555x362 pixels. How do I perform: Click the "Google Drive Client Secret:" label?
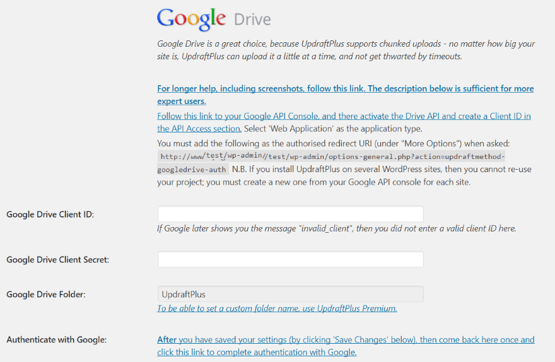[x=57, y=260]
